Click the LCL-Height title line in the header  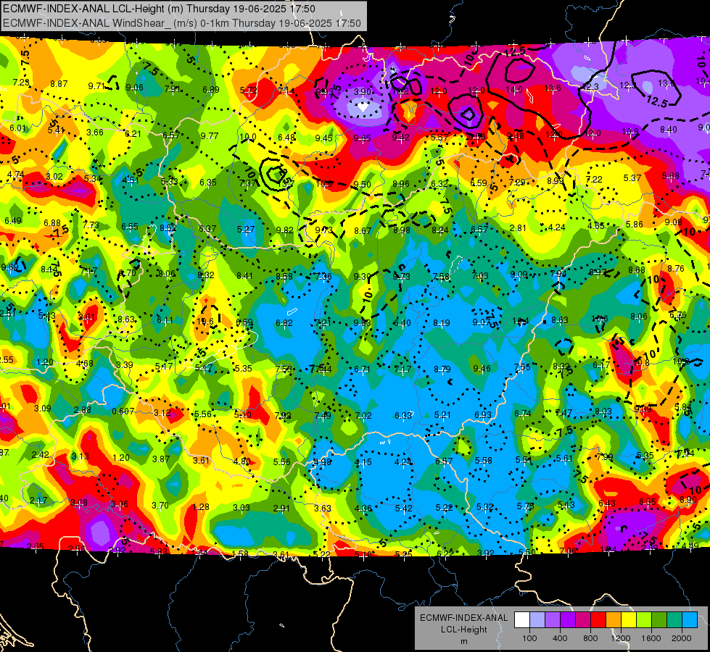point(159,9)
